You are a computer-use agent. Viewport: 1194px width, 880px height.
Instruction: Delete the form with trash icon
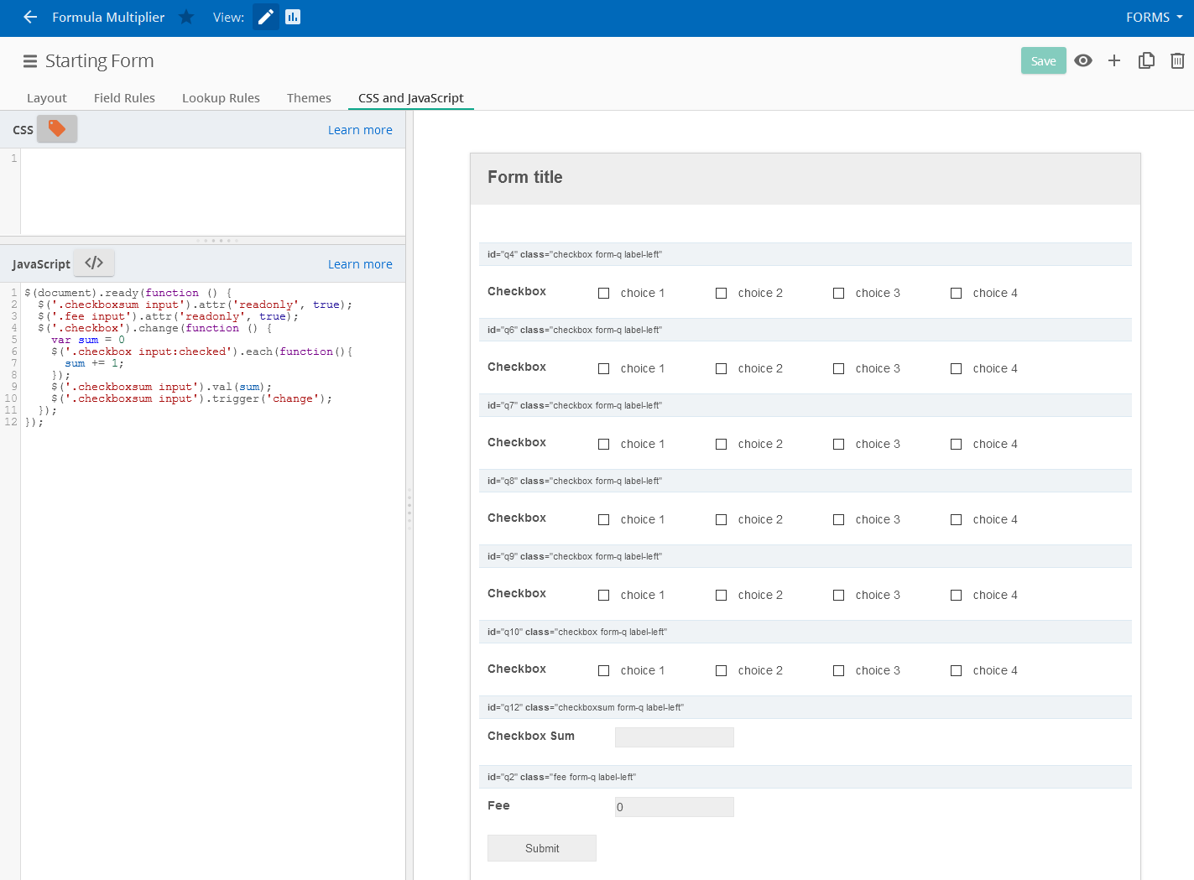(1177, 60)
